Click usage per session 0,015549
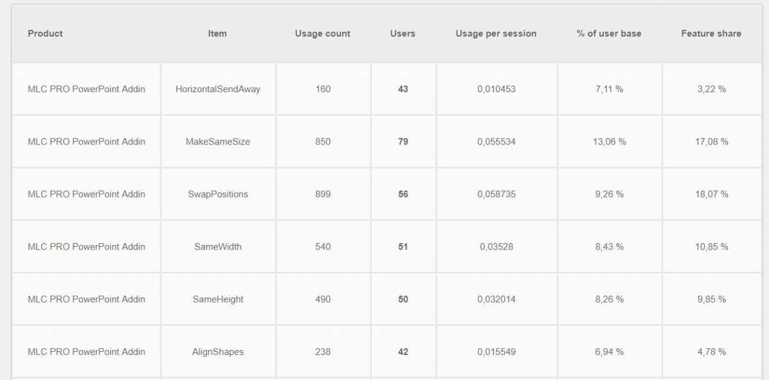The image size is (769, 380). [496, 351]
